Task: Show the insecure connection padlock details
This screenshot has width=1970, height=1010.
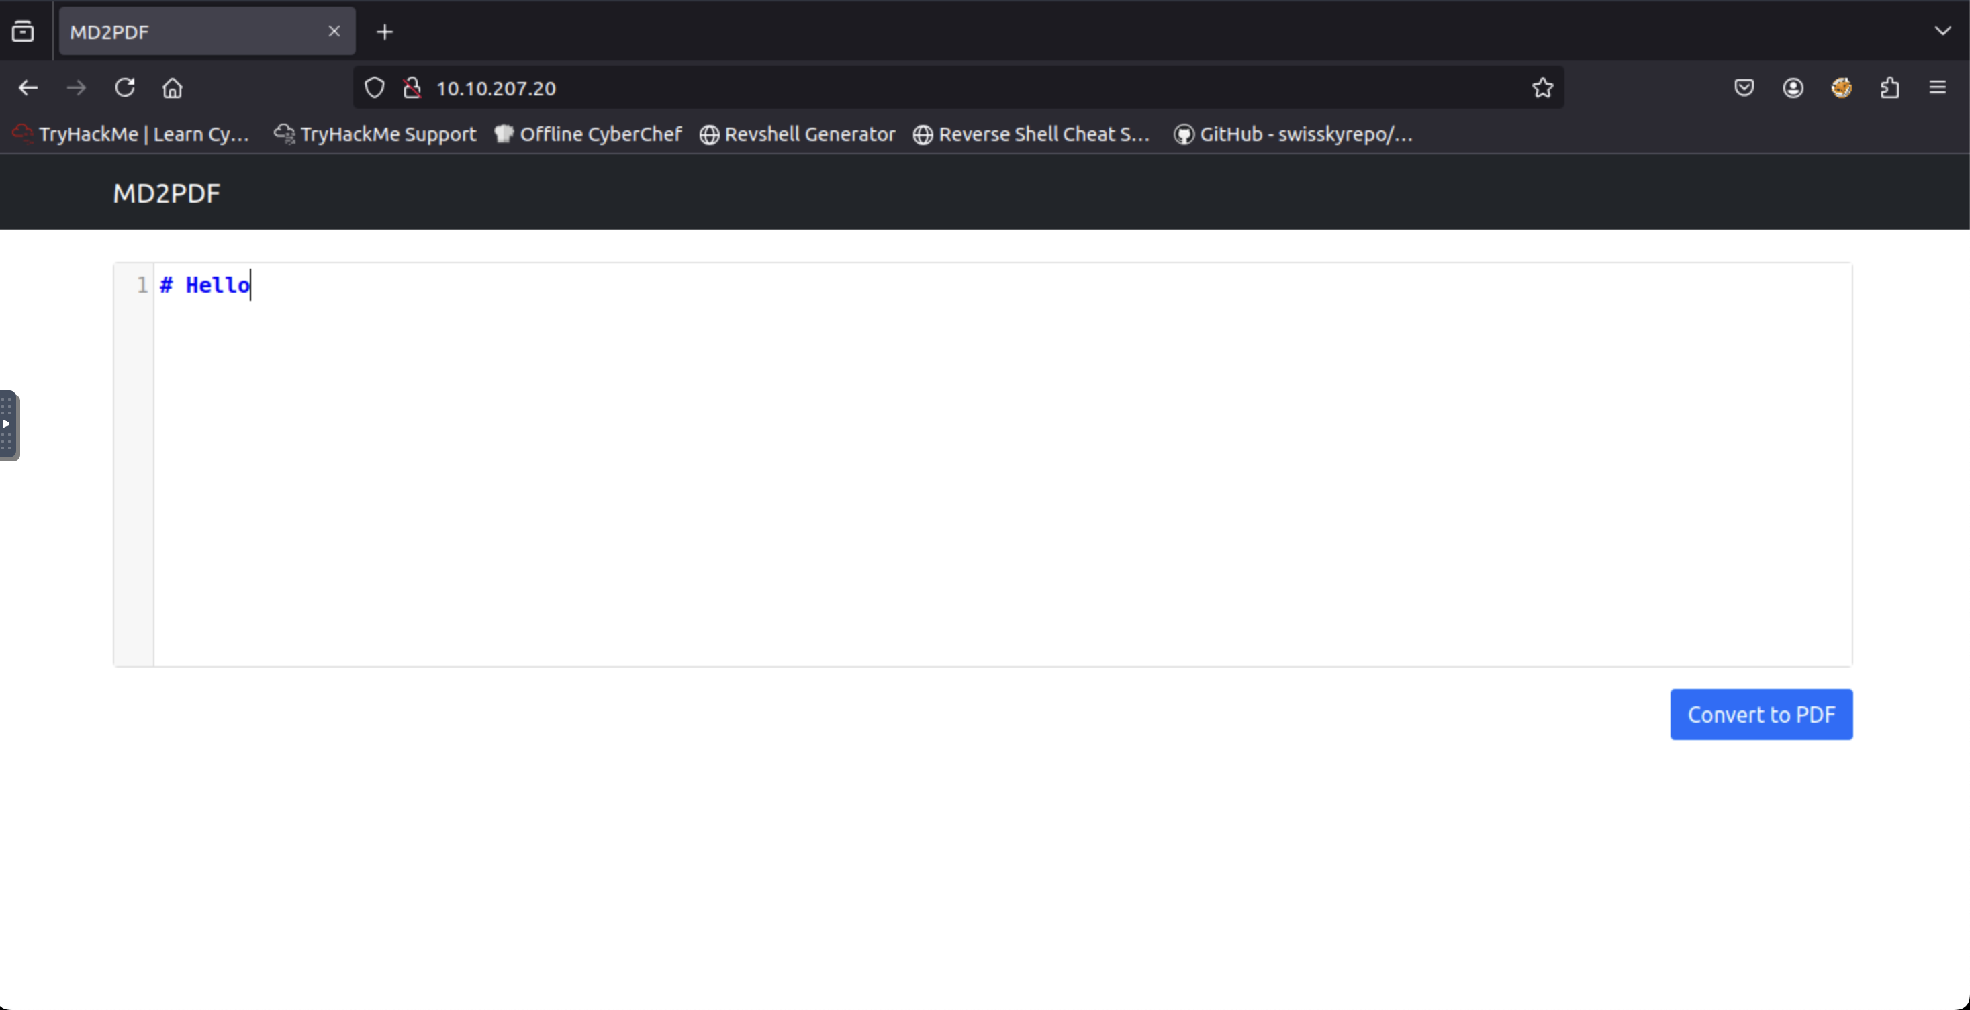Action: click(412, 88)
